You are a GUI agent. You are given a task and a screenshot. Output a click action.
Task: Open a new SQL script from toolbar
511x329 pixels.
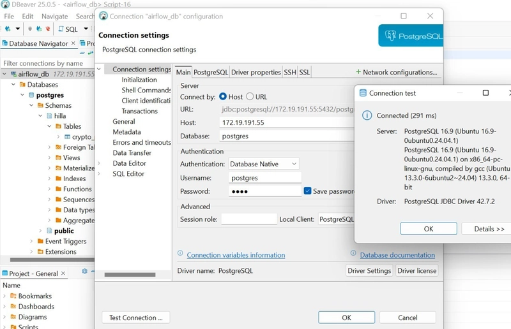pyautogui.click(x=68, y=29)
